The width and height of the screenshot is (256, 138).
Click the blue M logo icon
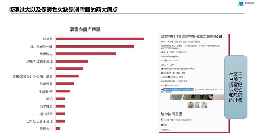point(241,4)
